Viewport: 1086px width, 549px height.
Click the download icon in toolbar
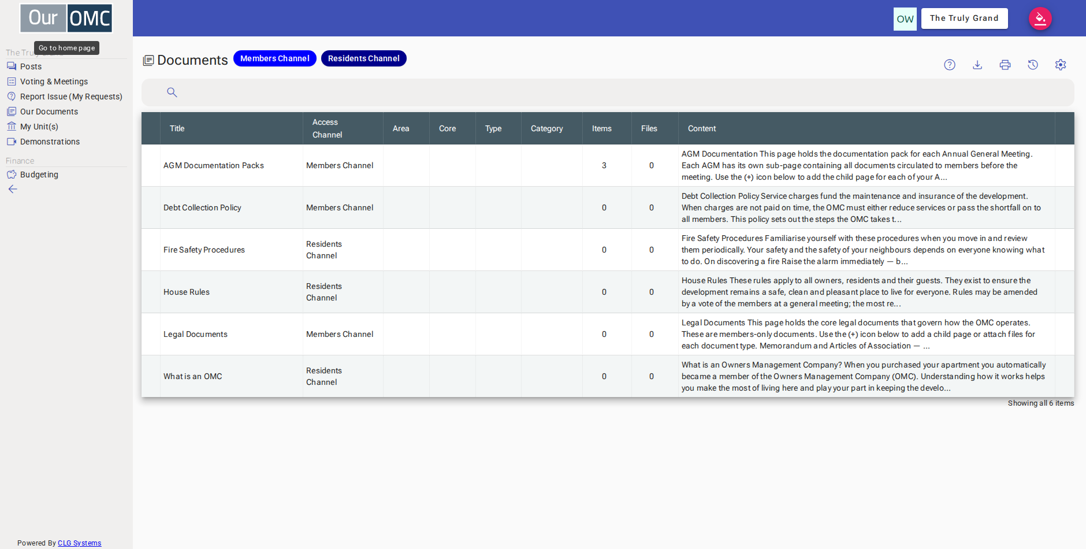click(x=977, y=65)
